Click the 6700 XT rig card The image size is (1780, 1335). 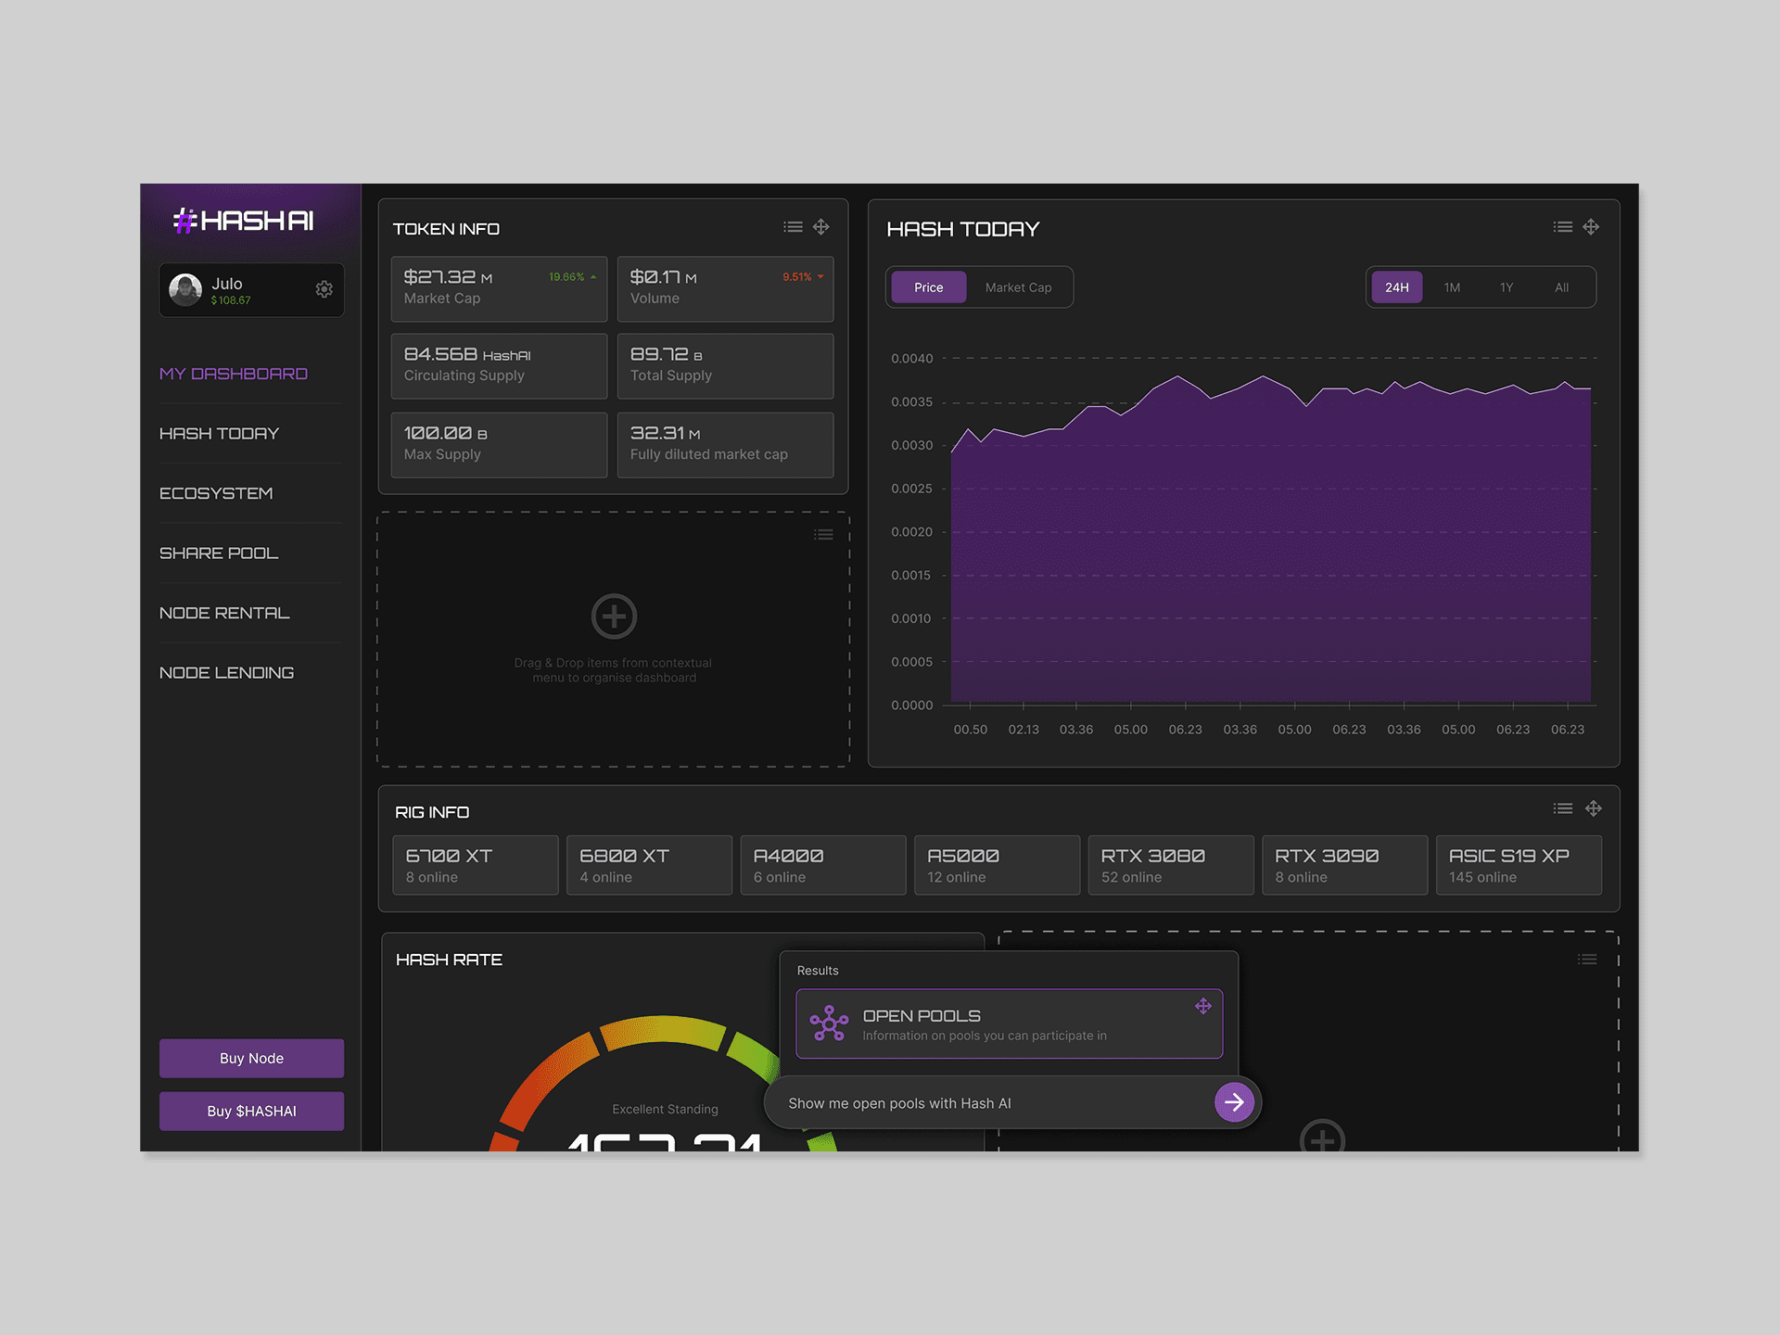(476, 865)
